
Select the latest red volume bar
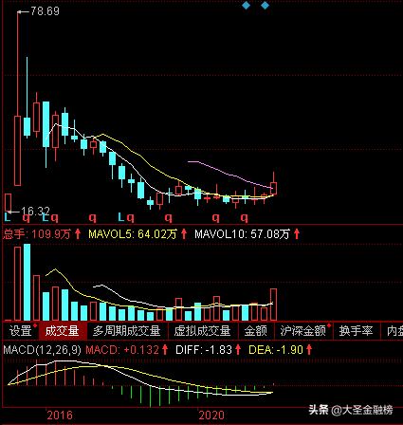pos(273,305)
